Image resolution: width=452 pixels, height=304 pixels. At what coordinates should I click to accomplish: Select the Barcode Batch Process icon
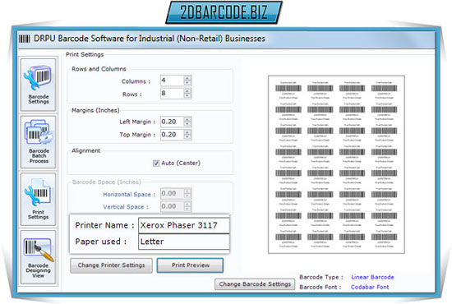tap(38, 142)
